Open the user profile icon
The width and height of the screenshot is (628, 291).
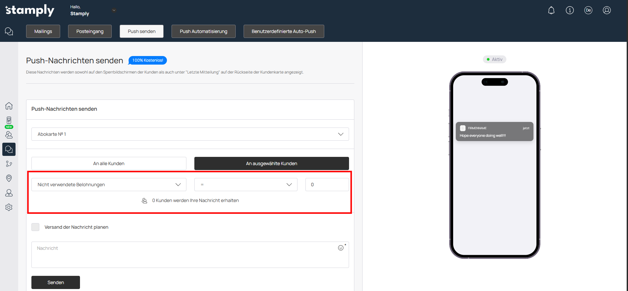[607, 11]
